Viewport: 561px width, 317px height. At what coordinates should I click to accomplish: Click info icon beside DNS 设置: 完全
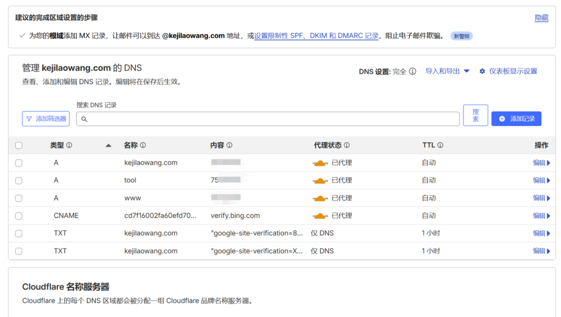(413, 71)
